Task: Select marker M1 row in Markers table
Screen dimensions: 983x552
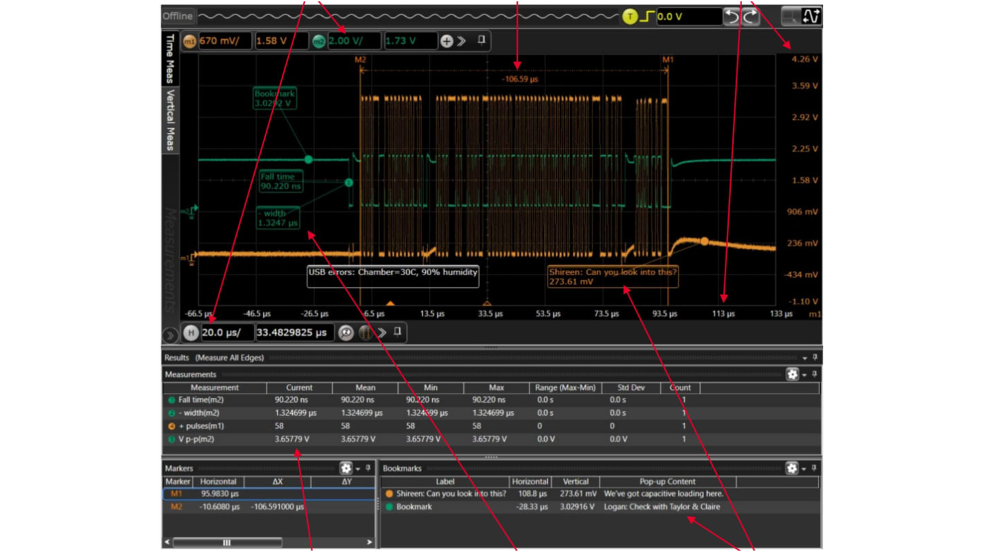Action: (269, 494)
